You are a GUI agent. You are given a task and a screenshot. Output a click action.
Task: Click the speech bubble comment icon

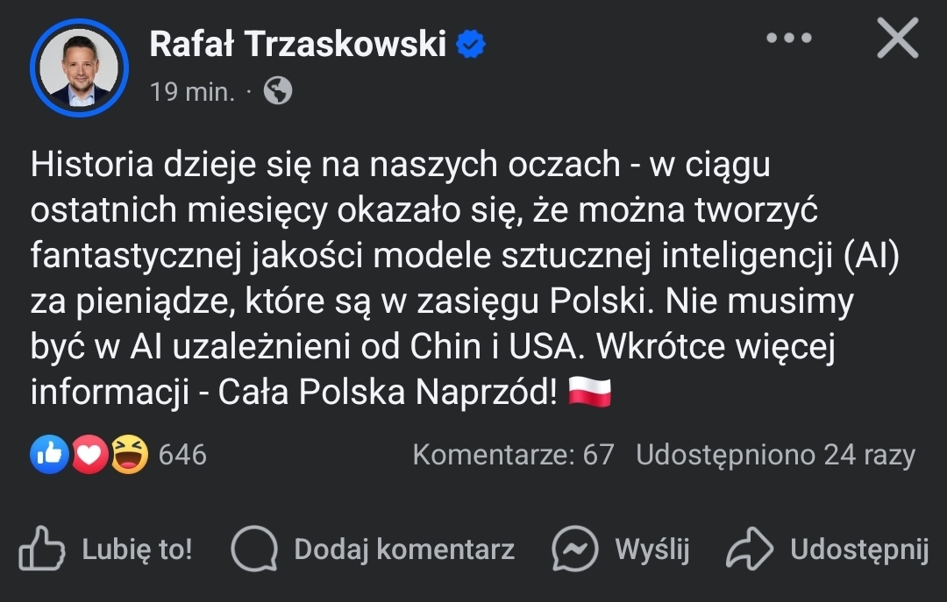coord(253,549)
